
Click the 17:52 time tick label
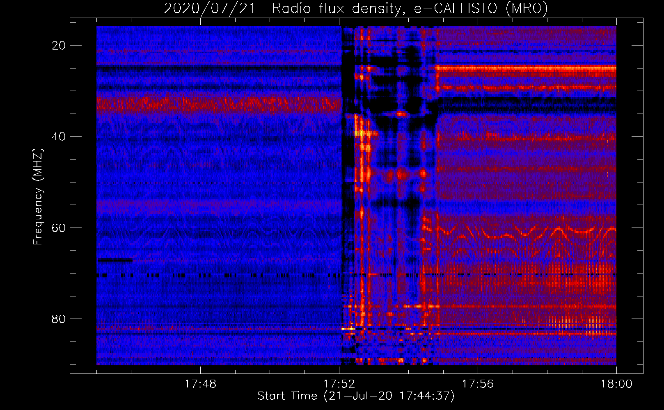339,384
